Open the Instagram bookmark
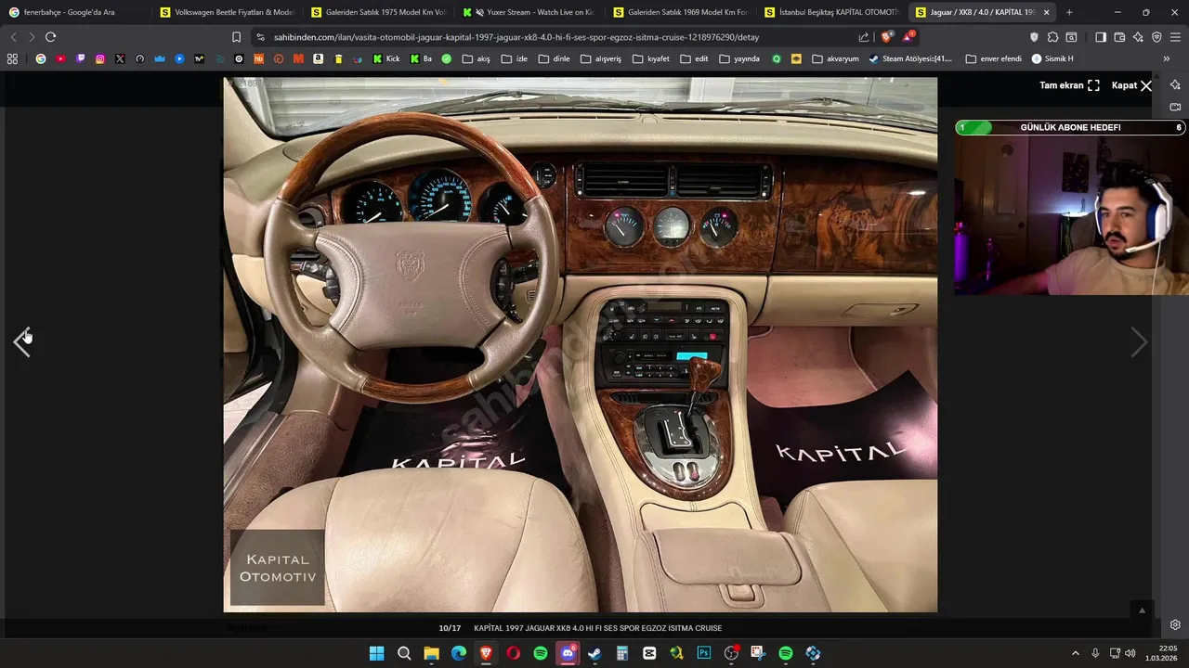 point(100,58)
